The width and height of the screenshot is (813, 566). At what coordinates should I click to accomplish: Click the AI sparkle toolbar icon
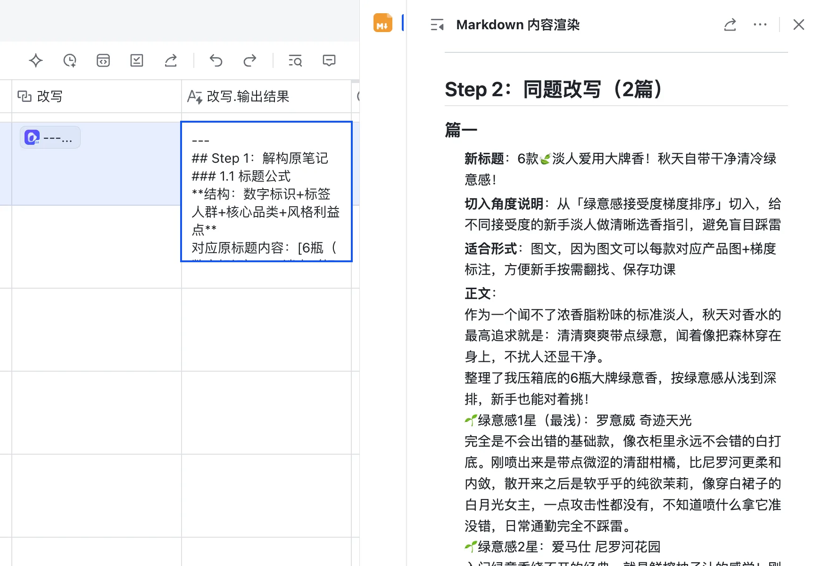coord(36,60)
